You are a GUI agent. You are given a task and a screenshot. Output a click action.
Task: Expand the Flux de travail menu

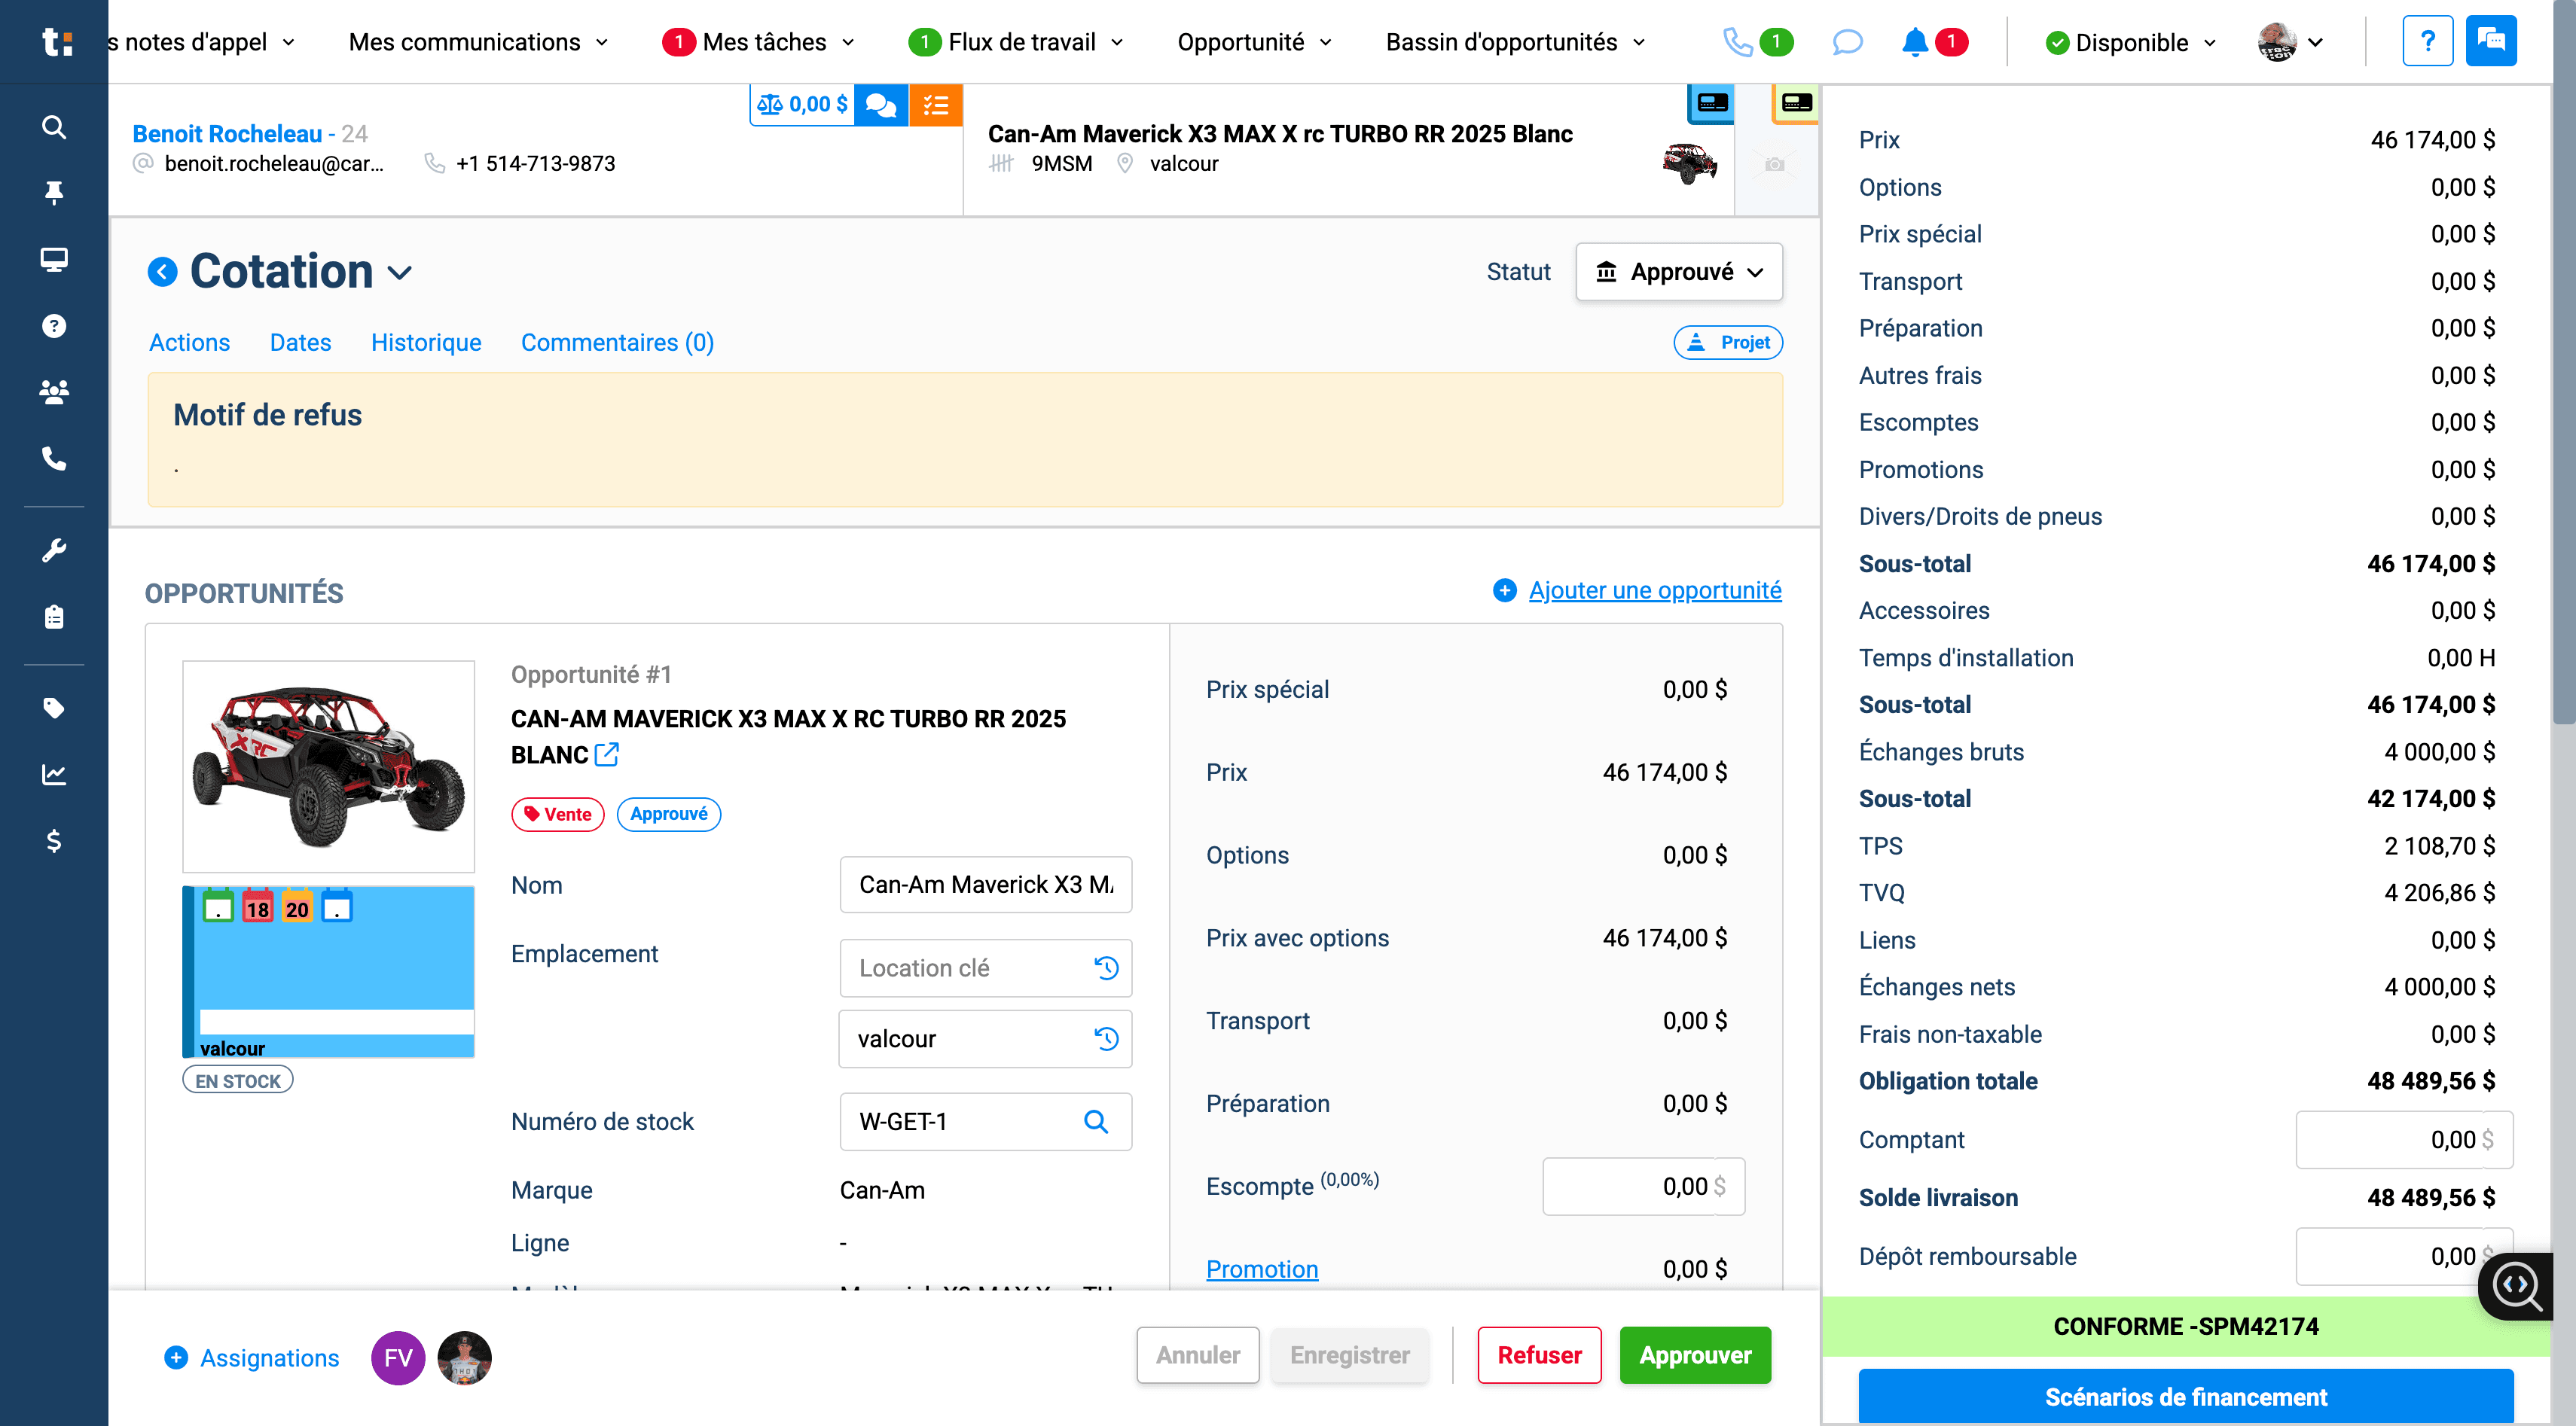tap(1016, 42)
